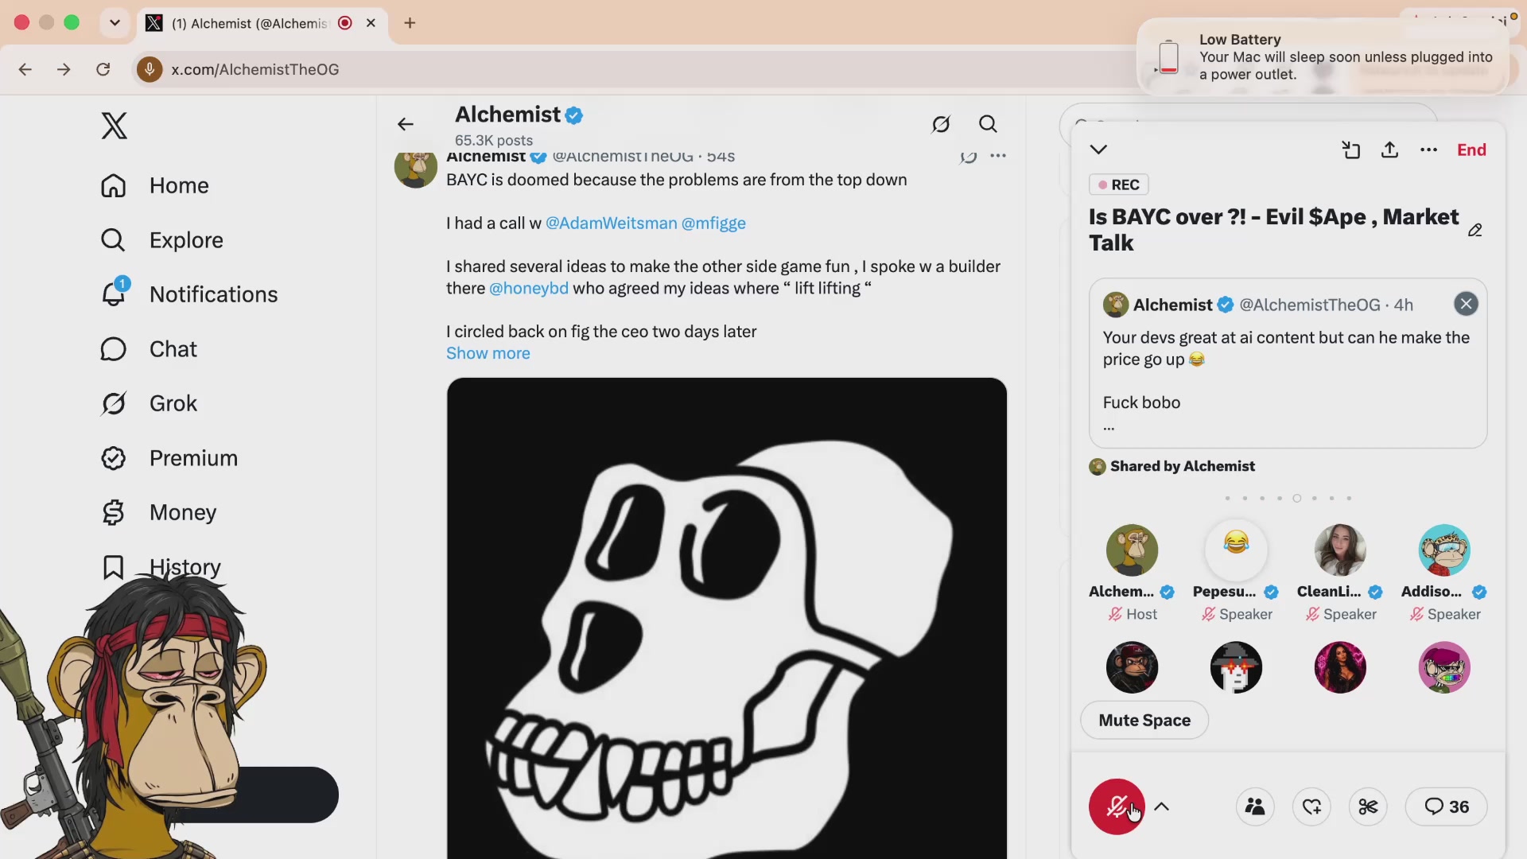Image resolution: width=1527 pixels, height=859 pixels.
Task: Go to Home in the sidebar
Action: (x=155, y=185)
